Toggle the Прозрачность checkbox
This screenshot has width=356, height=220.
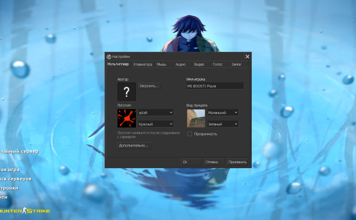point(190,134)
